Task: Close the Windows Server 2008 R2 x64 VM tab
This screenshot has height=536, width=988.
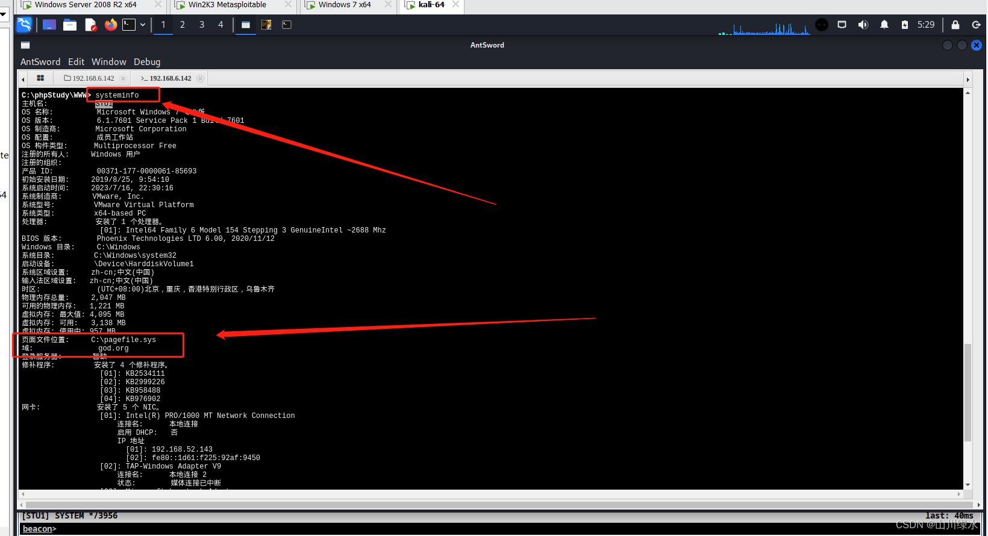Action: (x=158, y=4)
